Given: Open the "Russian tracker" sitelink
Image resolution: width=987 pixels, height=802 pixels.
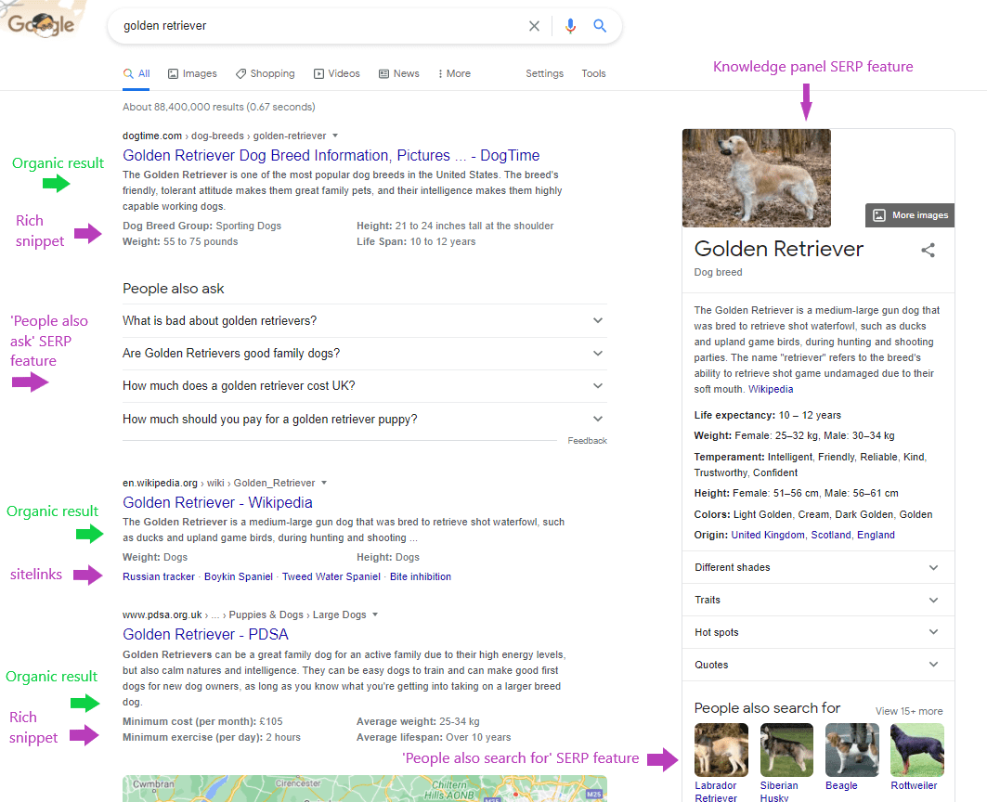Looking at the screenshot, I should 158,576.
